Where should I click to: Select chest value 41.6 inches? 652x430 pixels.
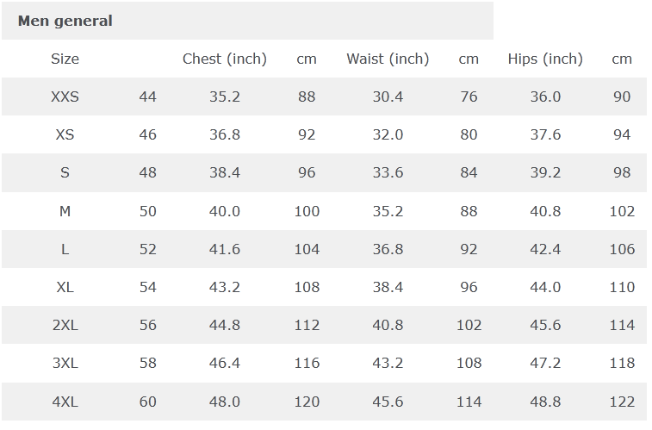[x=225, y=249]
